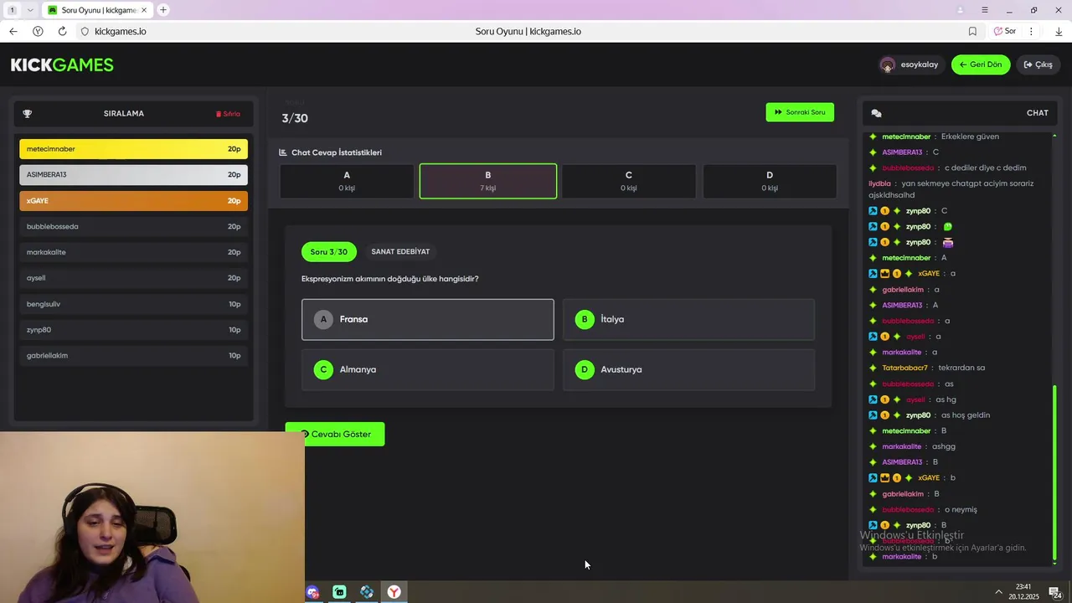Reveal the answer with Cevabı Göster
This screenshot has width=1072, height=603.
click(x=335, y=434)
